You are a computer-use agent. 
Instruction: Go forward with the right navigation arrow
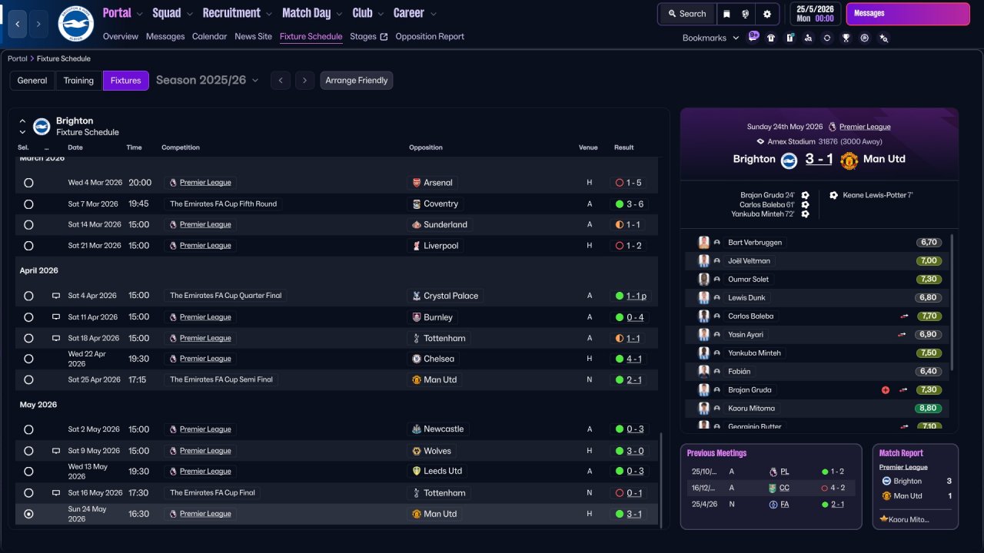point(38,24)
